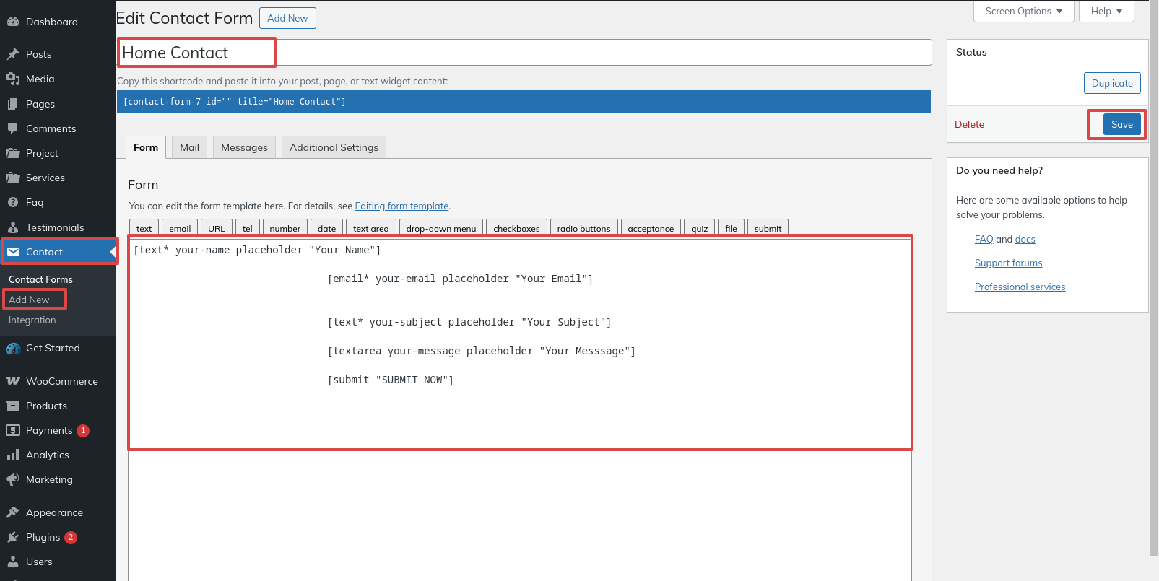Save the contact form
The image size is (1159, 581).
coord(1121,124)
